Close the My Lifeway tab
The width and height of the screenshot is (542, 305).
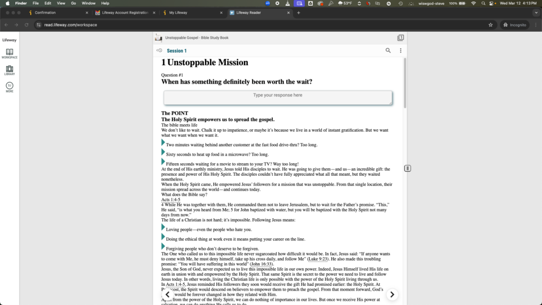[221, 13]
